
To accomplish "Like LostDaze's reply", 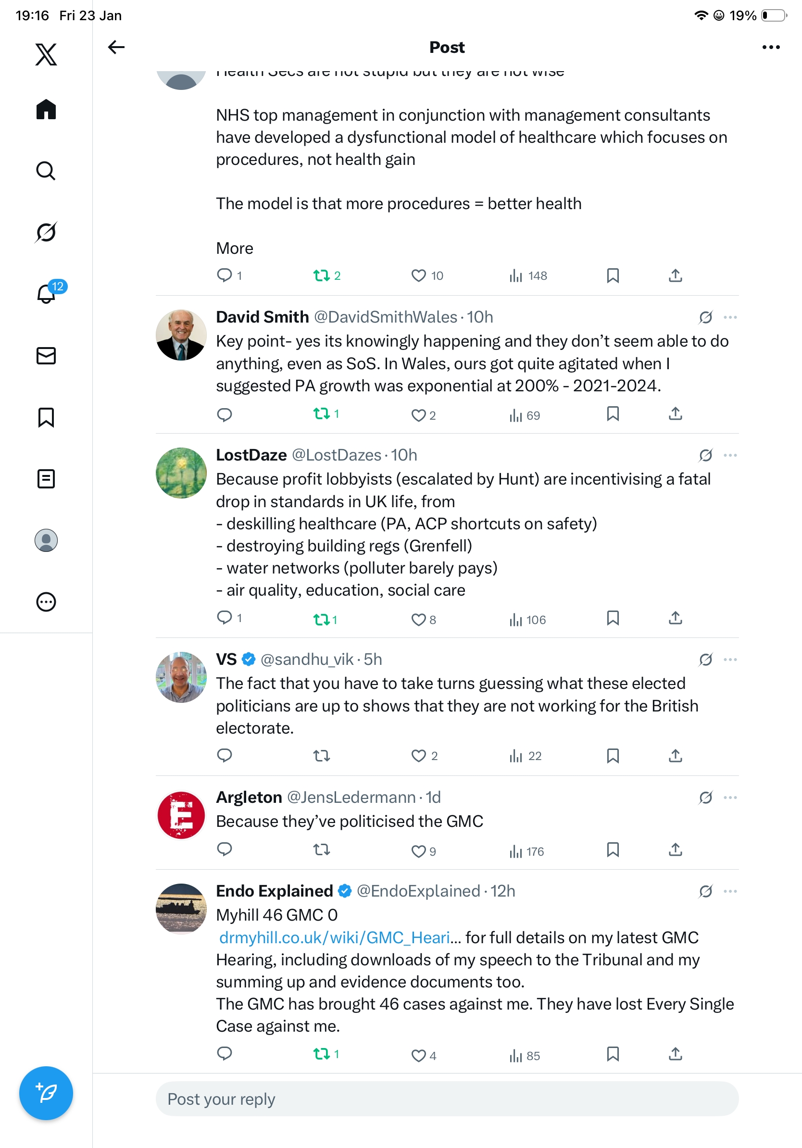I will click(x=418, y=620).
